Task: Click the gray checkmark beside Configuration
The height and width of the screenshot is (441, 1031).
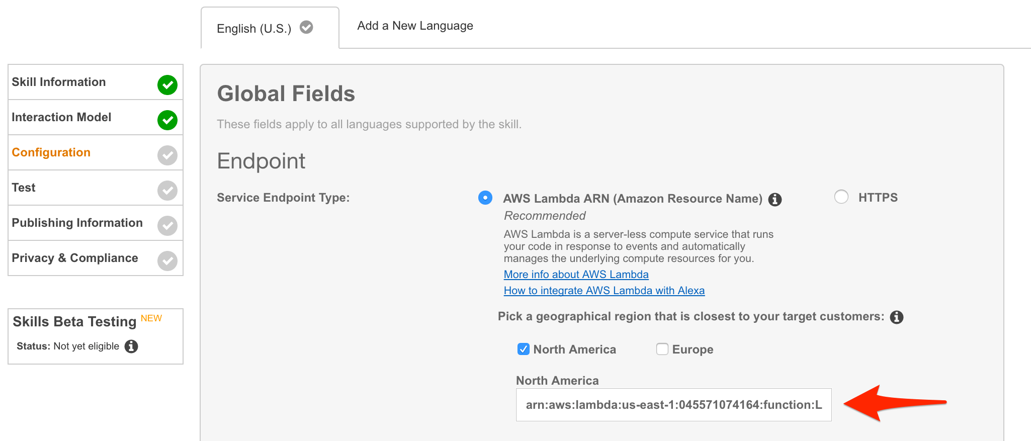Action: point(167,155)
